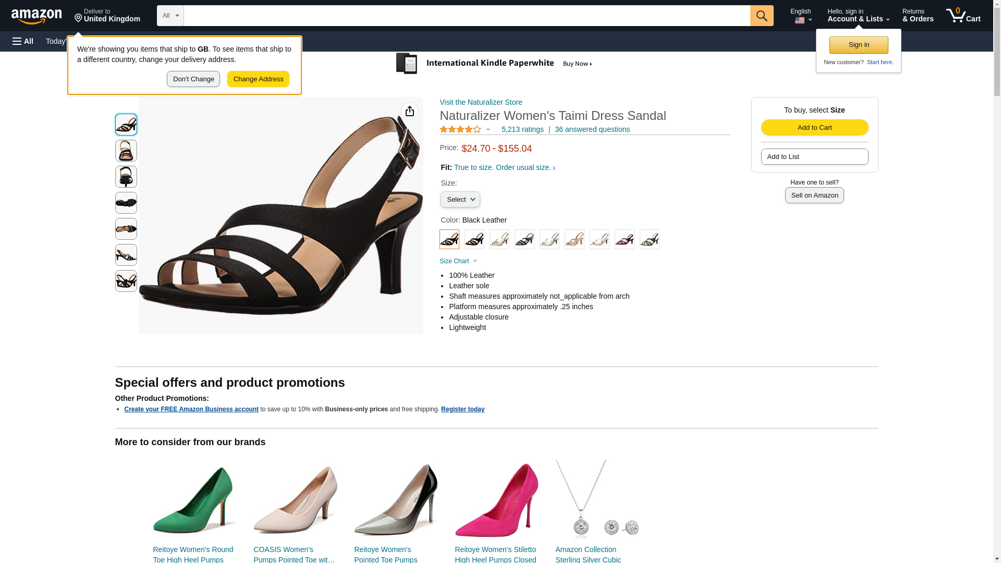Expand the Size Chart
Image resolution: width=1001 pixels, height=563 pixels.
(458, 261)
